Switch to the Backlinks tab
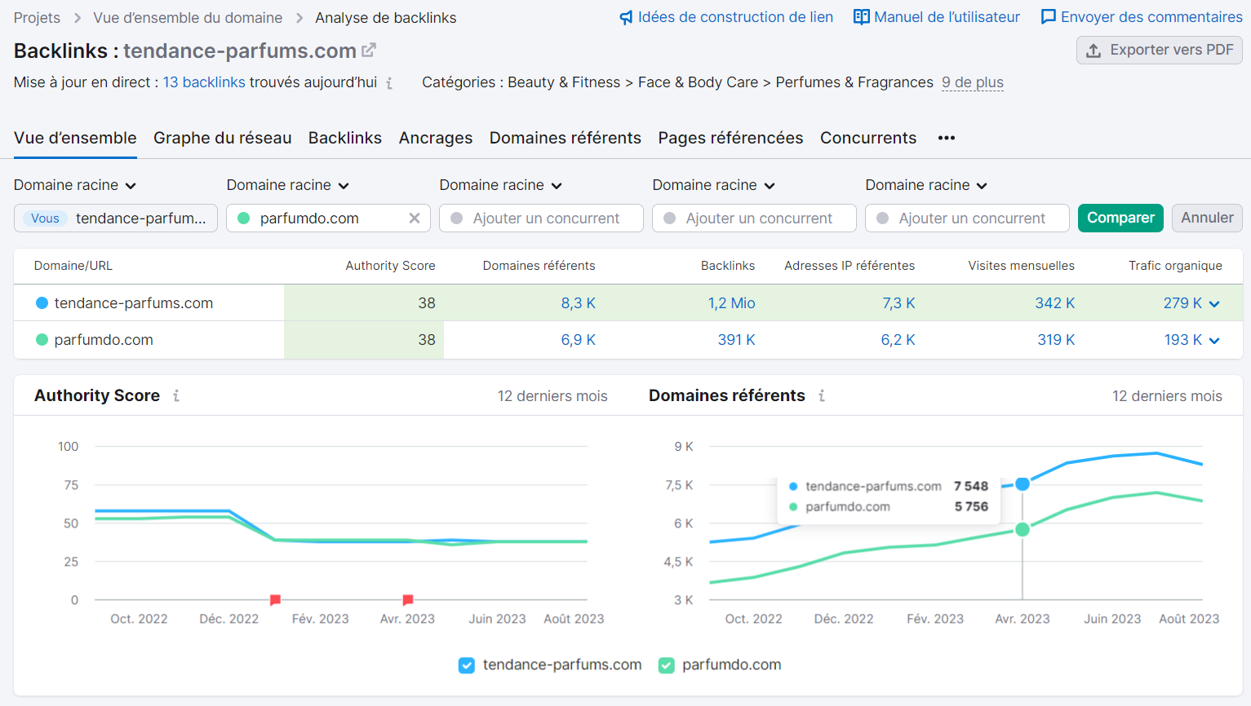Screen dimensions: 1251x706 345,138
